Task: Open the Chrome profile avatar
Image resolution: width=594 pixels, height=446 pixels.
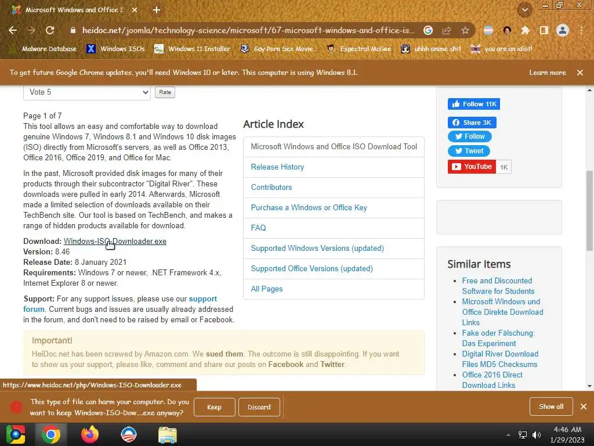Action: tap(563, 30)
